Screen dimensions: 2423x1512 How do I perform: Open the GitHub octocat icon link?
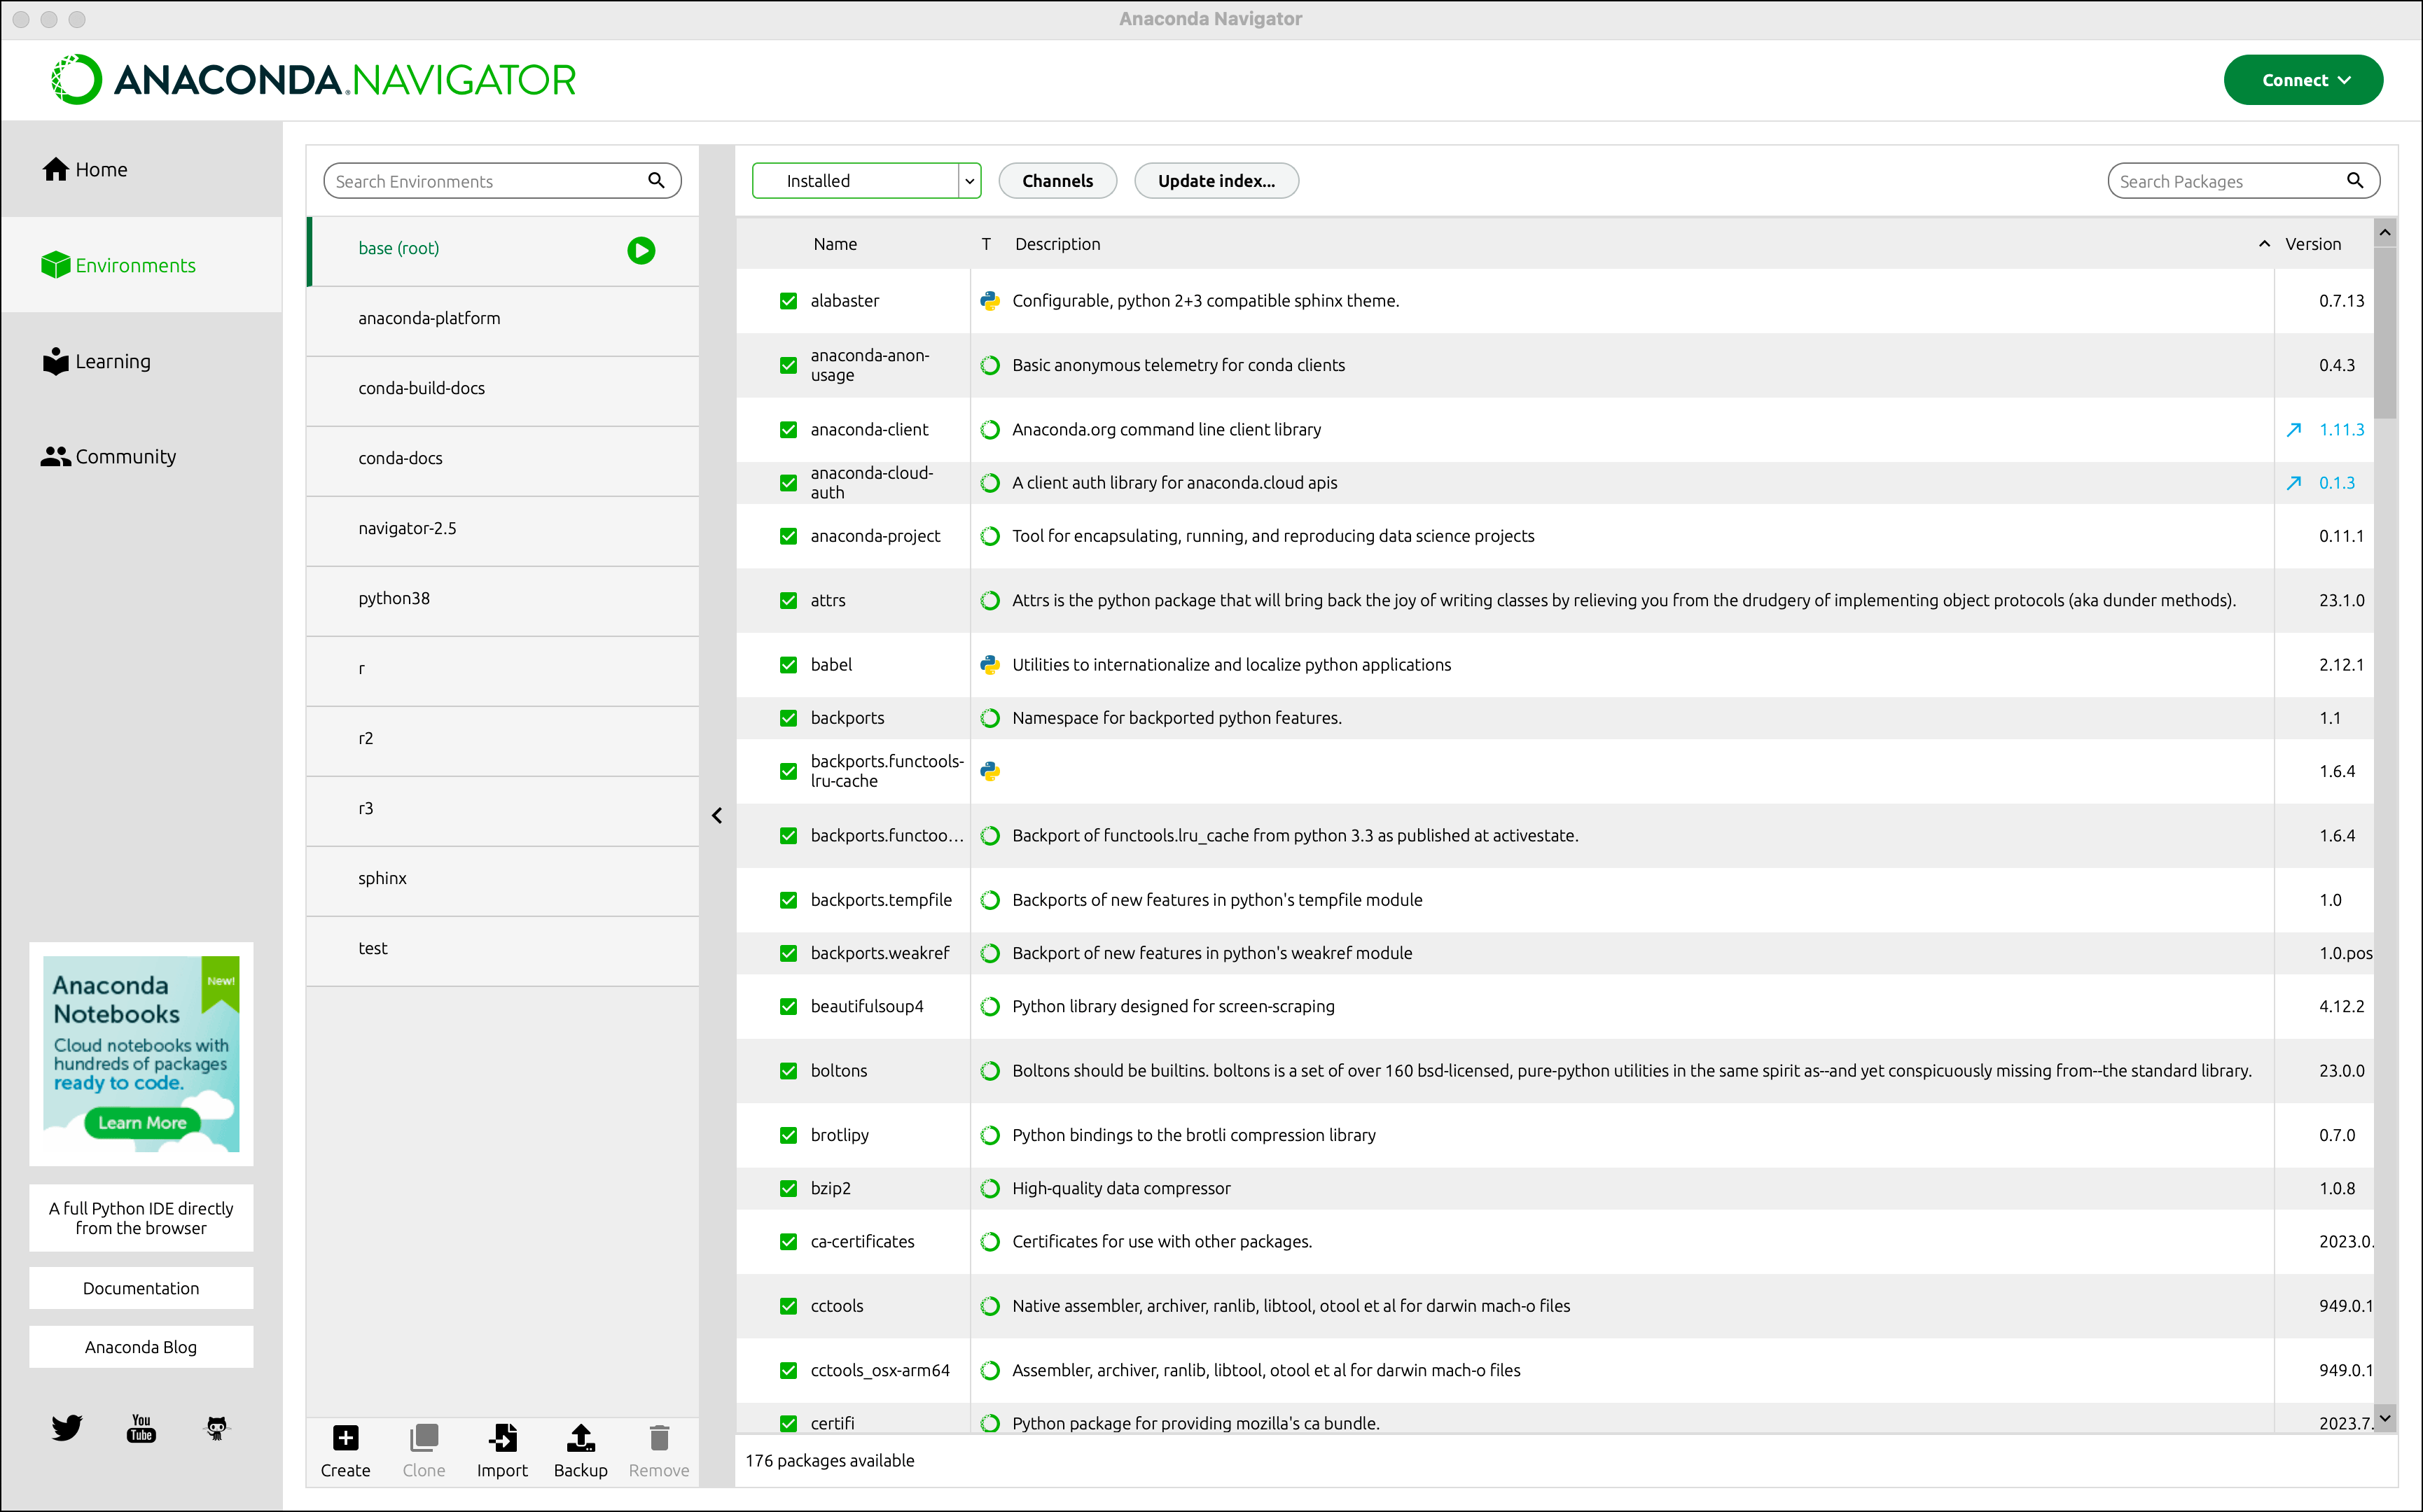(x=216, y=1428)
